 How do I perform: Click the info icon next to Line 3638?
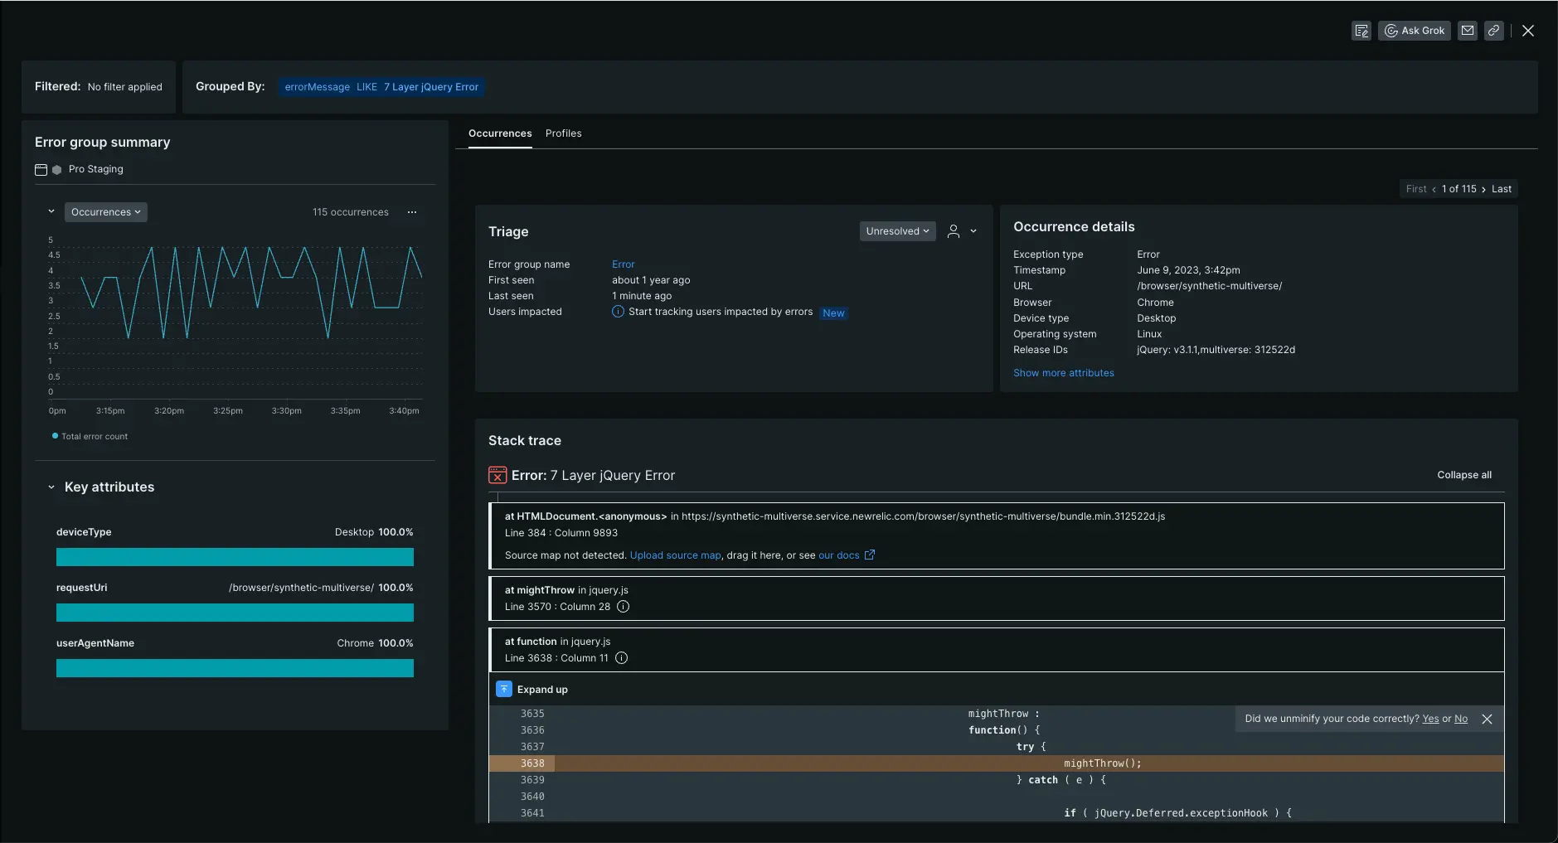pyautogui.click(x=621, y=658)
